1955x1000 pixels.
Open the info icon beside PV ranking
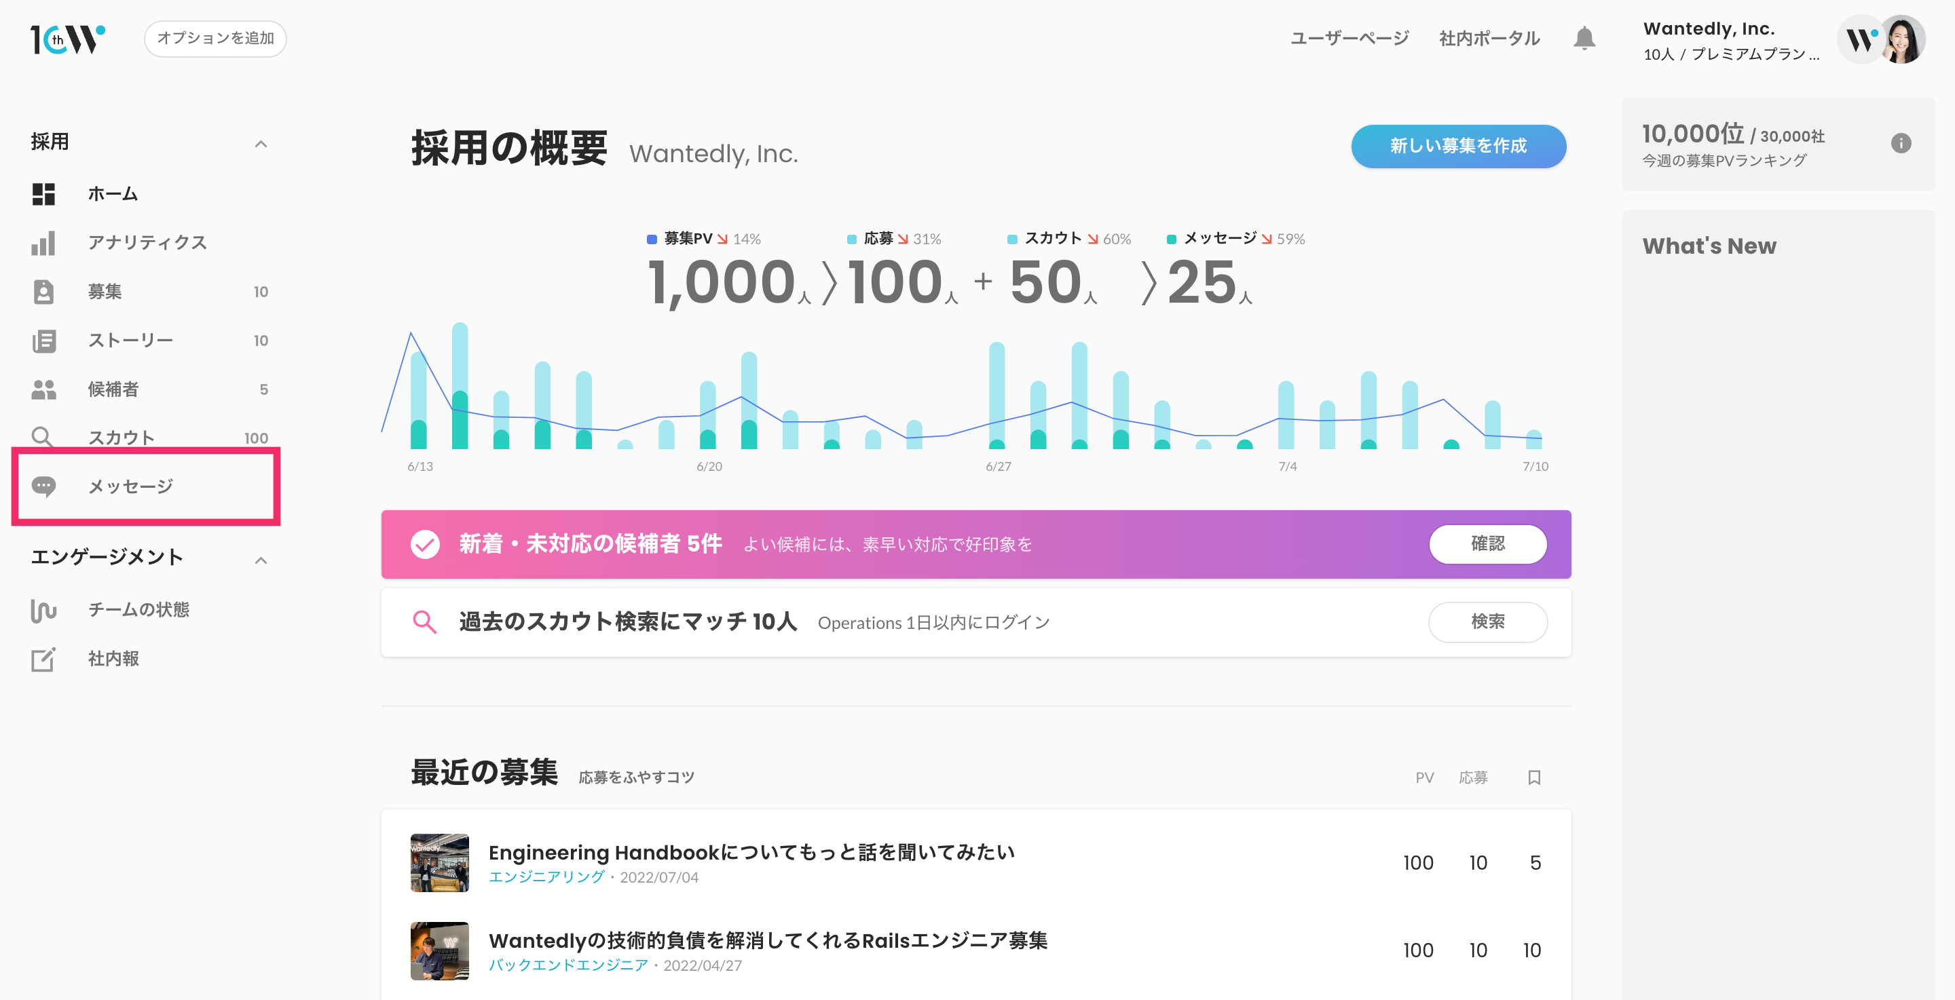pyautogui.click(x=1901, y=142)
